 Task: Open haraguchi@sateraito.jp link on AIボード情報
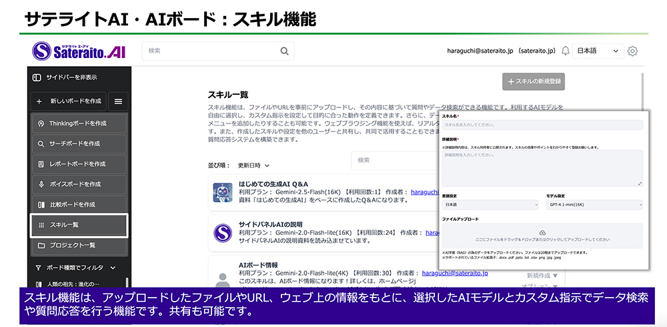pos(455,274)
